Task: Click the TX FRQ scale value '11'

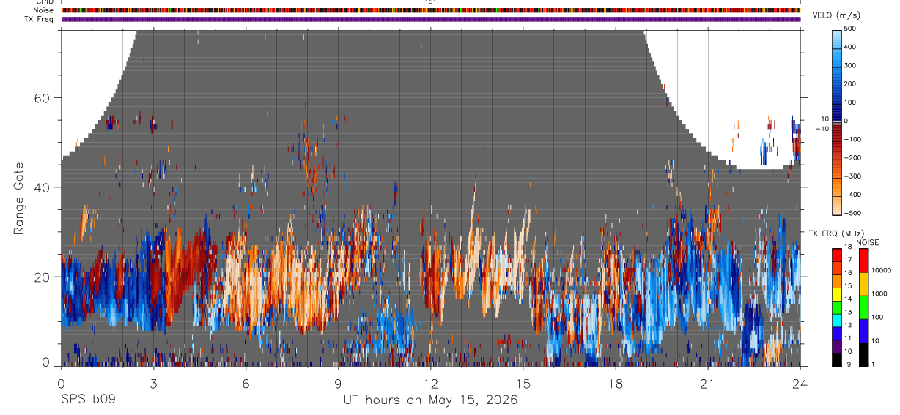Action: click(x=848, y=338)
